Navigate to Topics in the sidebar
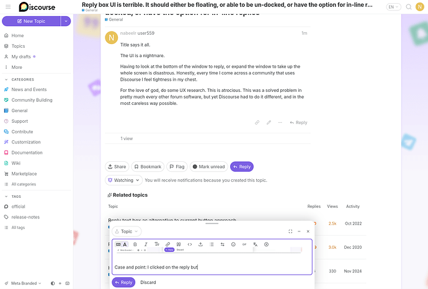Image resolution: width=428 pixels, height=289 pixels. pyautogui.click(x=18, y=46)
